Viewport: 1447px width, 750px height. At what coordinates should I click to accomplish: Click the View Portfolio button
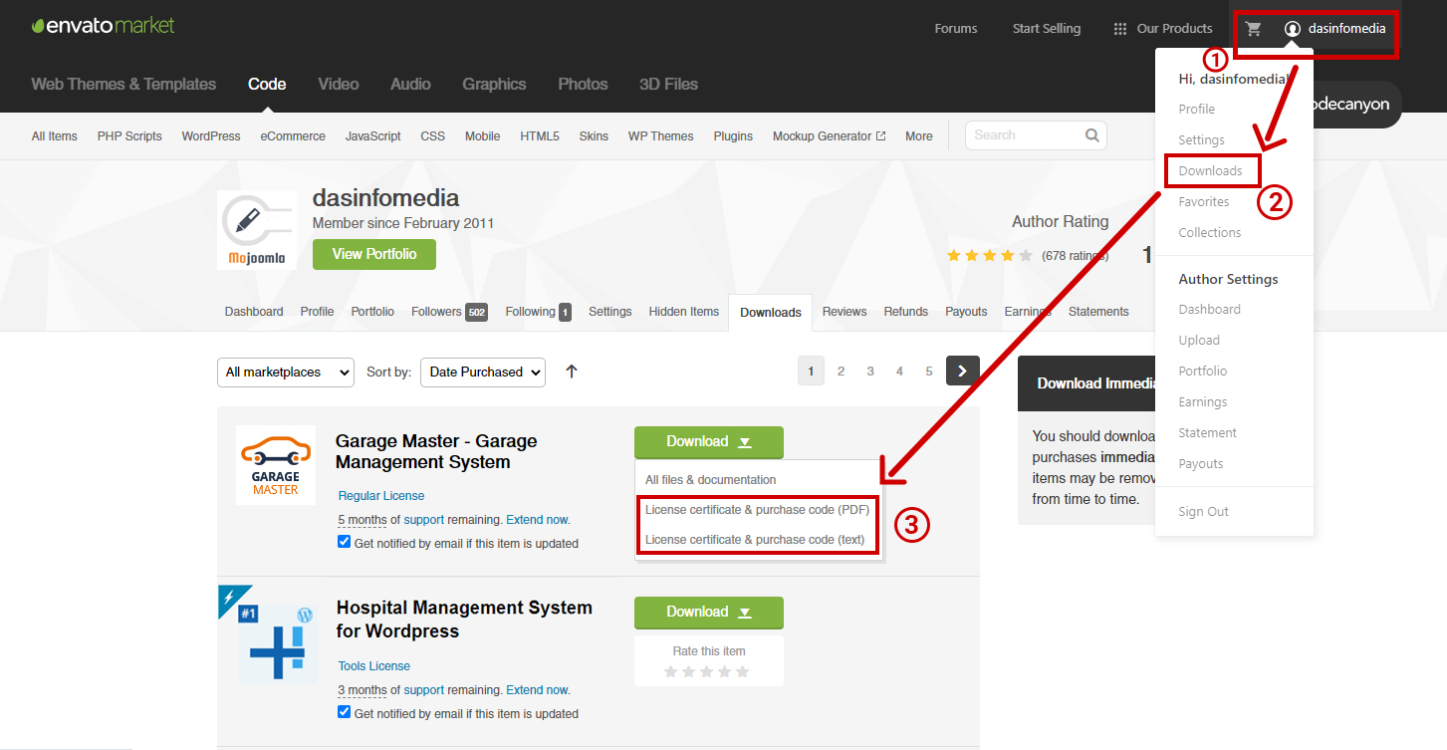(373, 254)
